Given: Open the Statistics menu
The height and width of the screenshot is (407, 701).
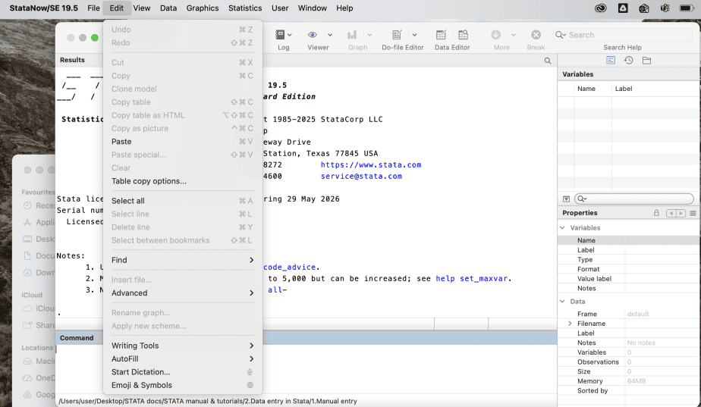Looking at the screenshot, I should click(245, 8).
